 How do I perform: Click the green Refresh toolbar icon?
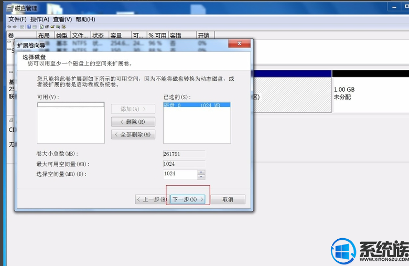point(42,27)
